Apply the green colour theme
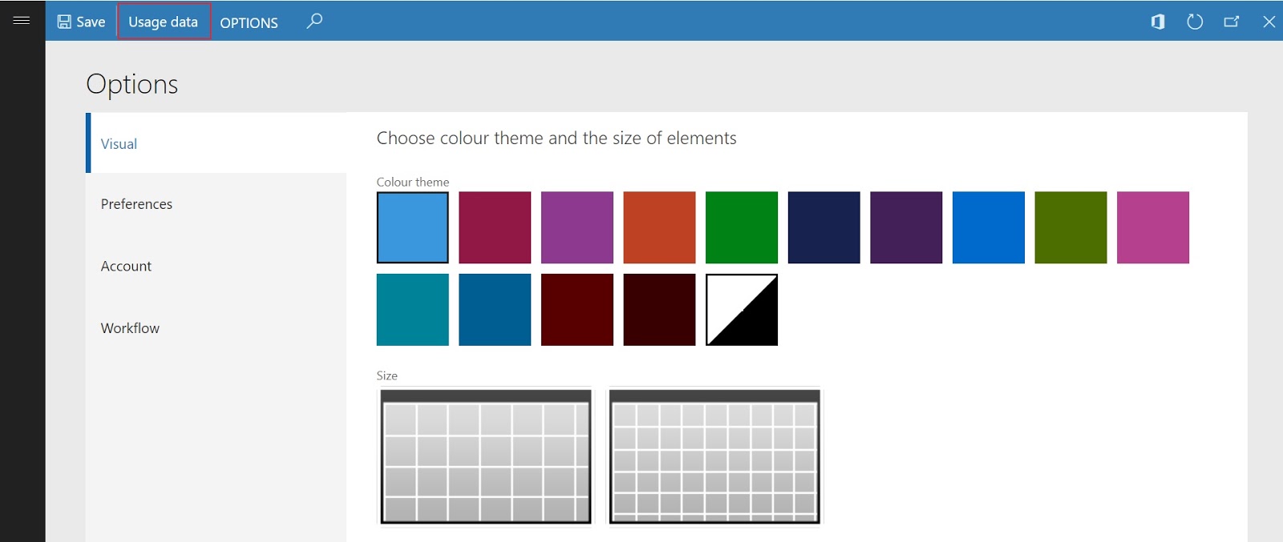This screenshot has height=542, width=1283. 742,227
